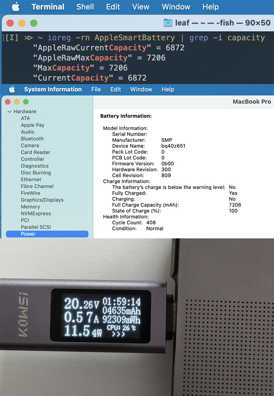Select Ethernet in the hardware list
Image resolution: width=274 pixels, height=396 pixels.
pyautogui.click(x=31, y=179)
